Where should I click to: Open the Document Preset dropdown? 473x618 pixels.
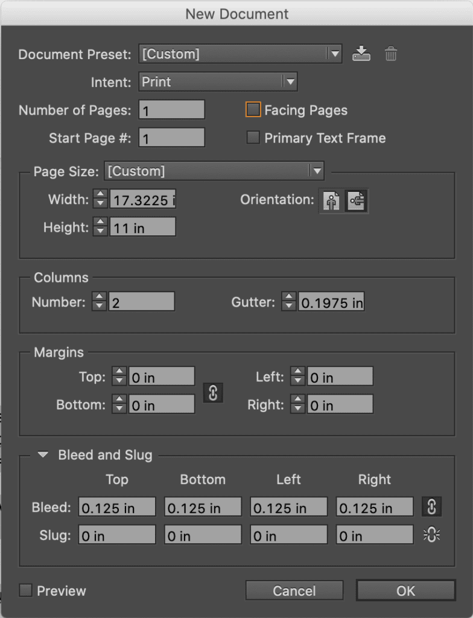click(240, 54)
